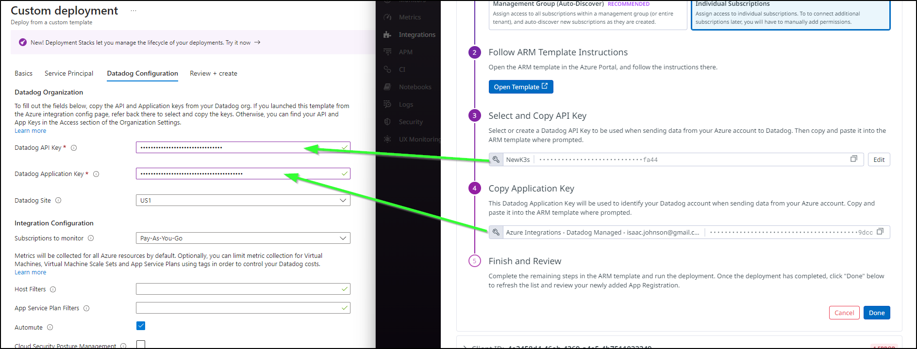Click the UX Monitoring sidebar icon
The height and width of the screenshot is (349, 917).
(x=387, y=139)
